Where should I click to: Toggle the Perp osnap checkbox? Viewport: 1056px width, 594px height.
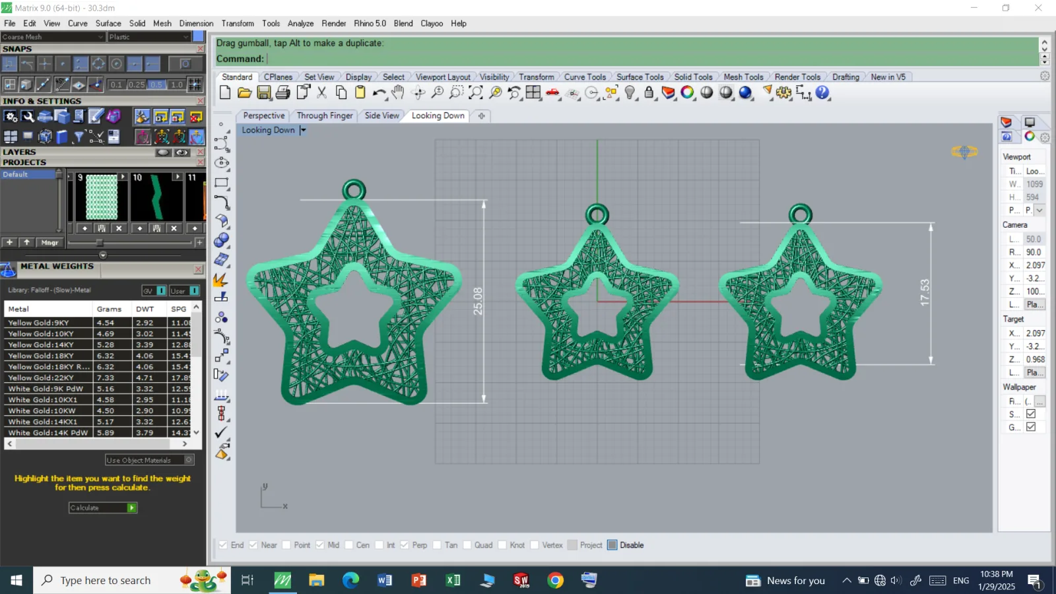(x=405, y=545)
